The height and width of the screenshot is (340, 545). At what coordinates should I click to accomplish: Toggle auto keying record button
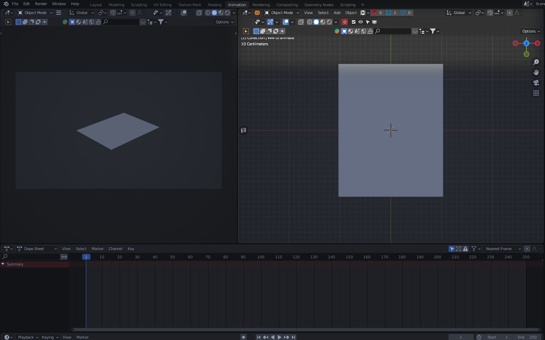tap(244, 337)
